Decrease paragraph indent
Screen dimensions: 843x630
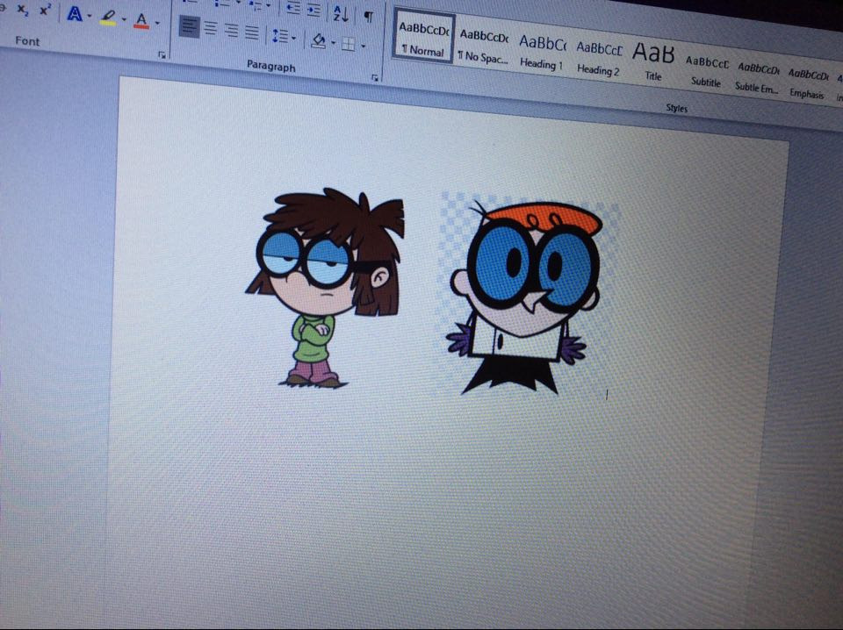293,7
